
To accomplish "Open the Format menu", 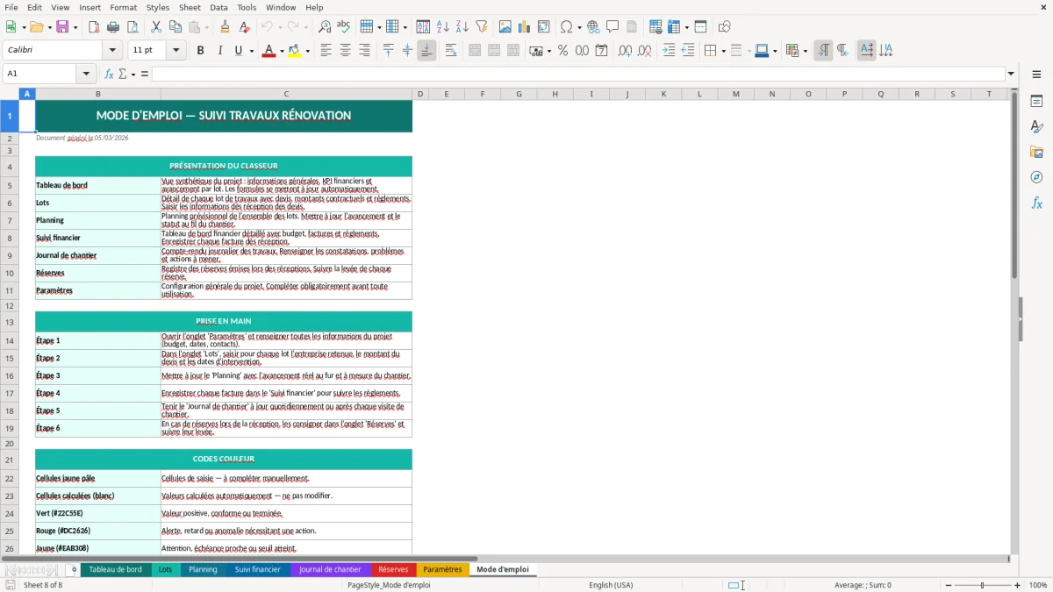I will (x=123, y=7).
